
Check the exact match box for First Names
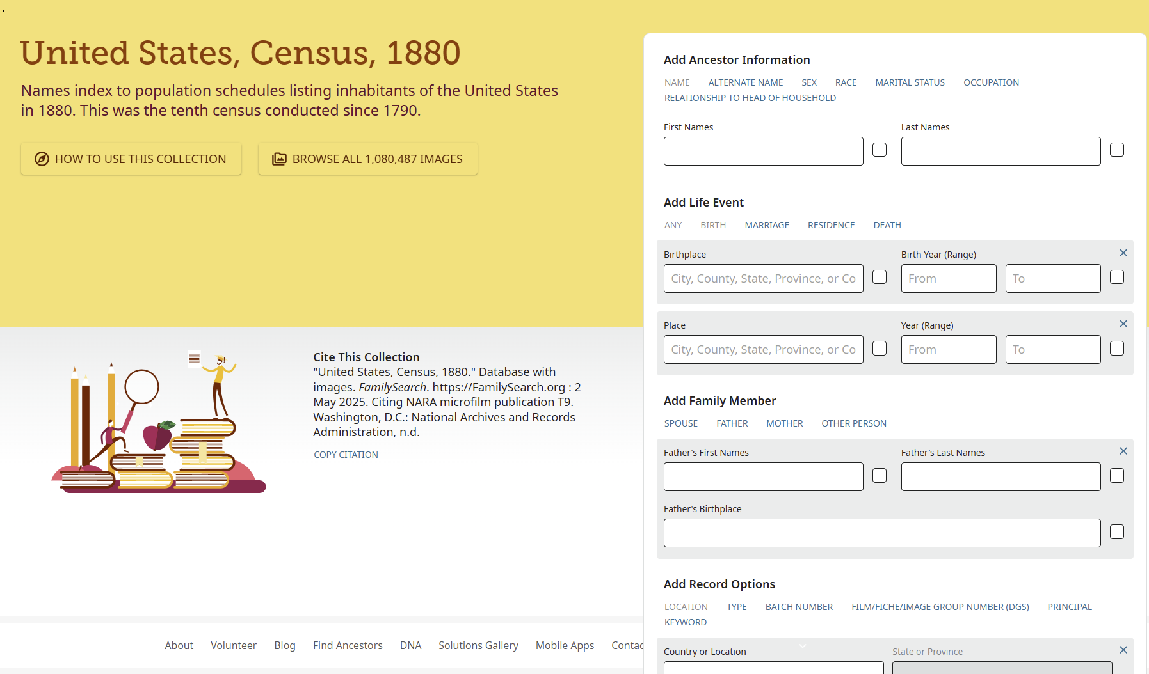coord(880,150)
